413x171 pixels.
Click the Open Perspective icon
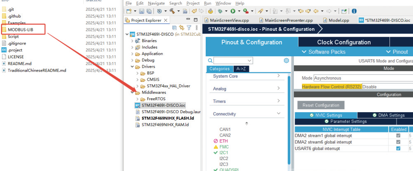pyautogui.click(x=344, y=11)
